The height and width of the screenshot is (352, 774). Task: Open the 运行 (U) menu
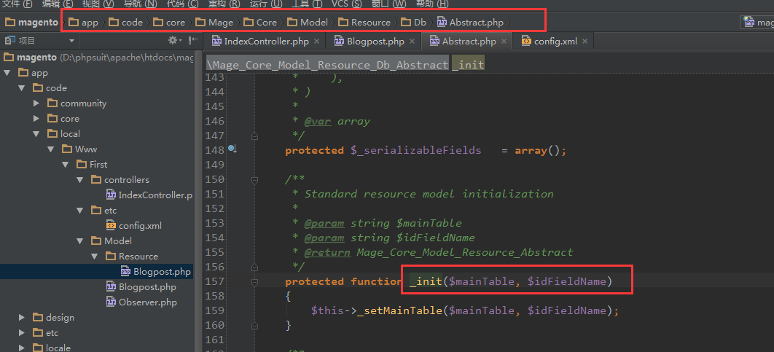[266, 4]
